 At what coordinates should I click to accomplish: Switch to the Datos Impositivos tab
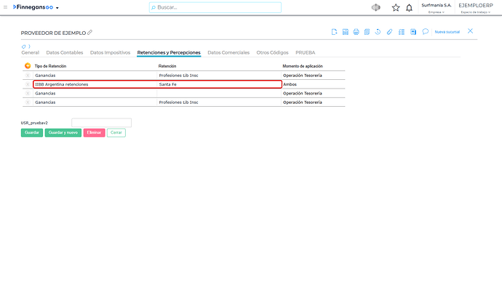click(x=110, y=52)
